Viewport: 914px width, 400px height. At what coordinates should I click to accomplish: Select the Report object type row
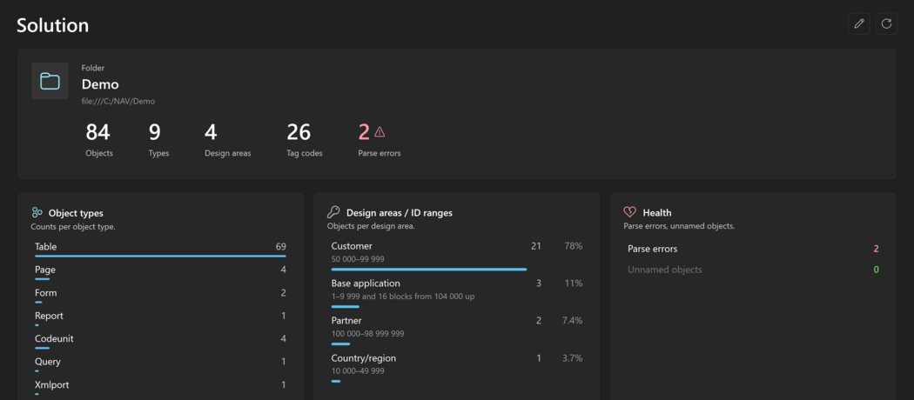coord(160,318)
